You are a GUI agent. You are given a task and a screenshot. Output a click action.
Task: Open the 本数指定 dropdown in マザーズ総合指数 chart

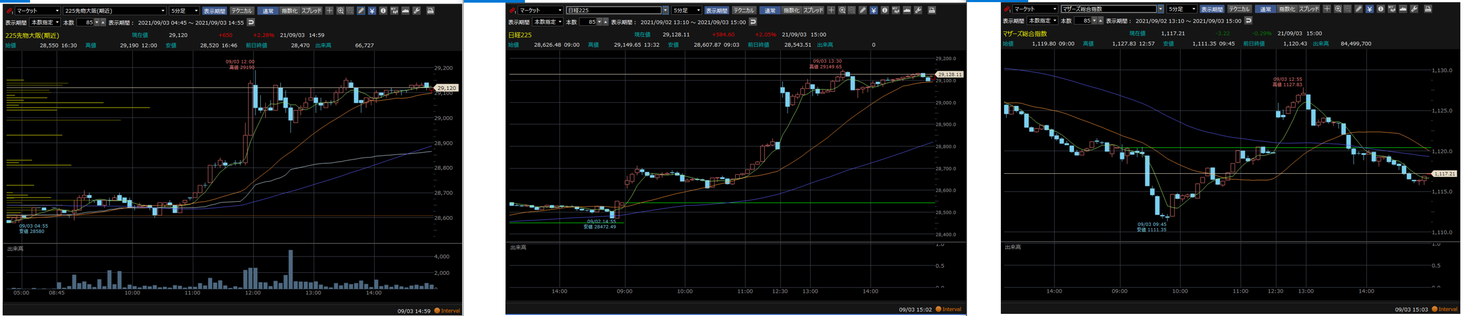click(1043, 21)
